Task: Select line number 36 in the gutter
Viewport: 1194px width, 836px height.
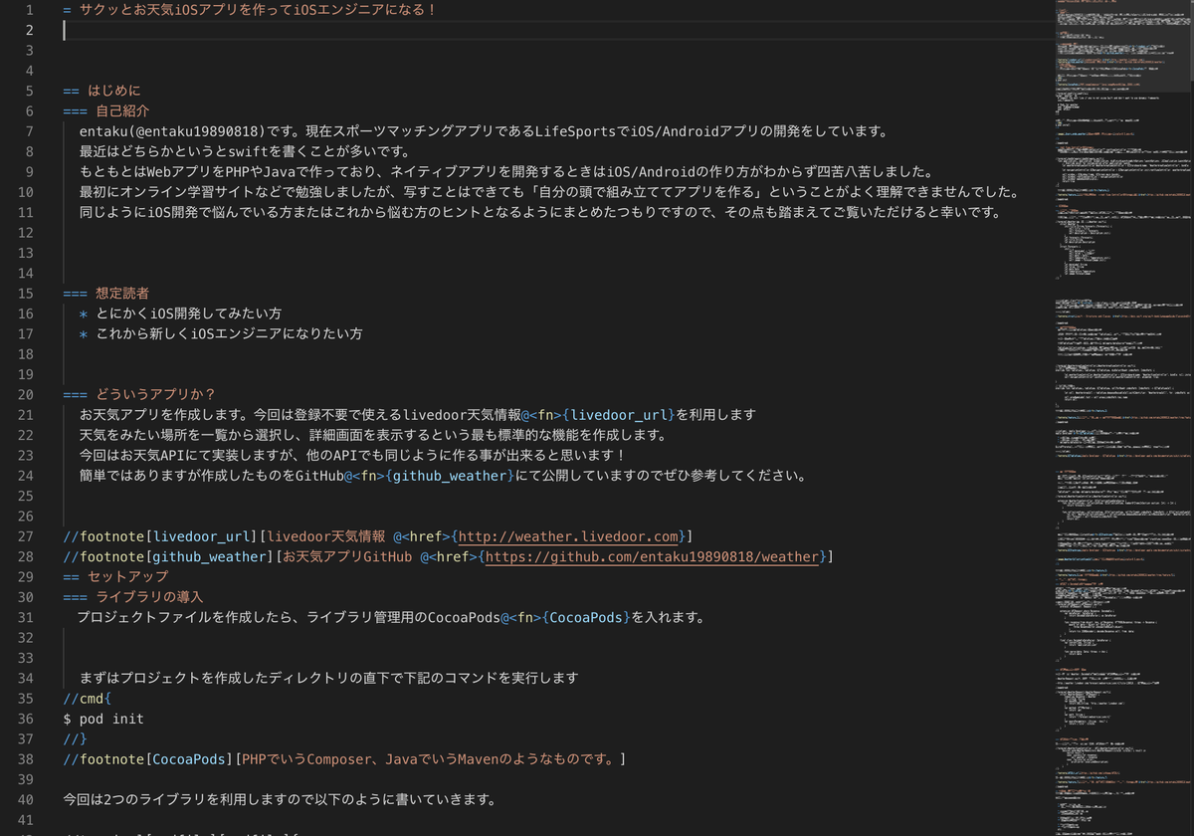Action: click(26, 719)
